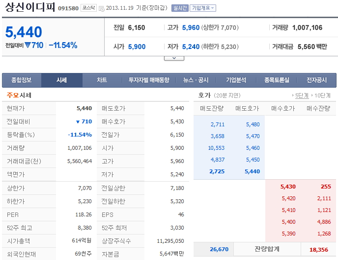Select the 5,430 buy quote row
This screenshot has height=260, width=338.
coord(288,187)
